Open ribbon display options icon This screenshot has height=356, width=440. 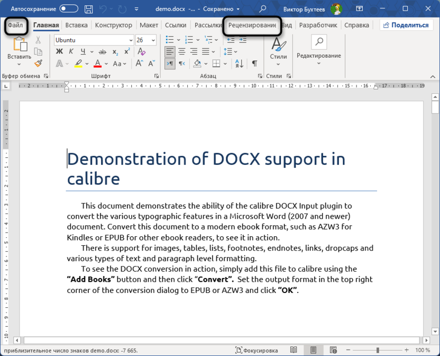click(x=360, y=8)
